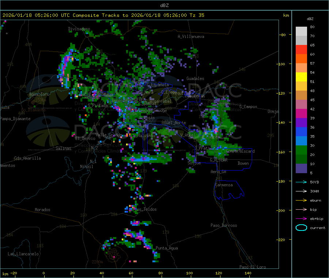Click the 100 km x-axis tick label
The image size is (329, 278).
(189, 273)
